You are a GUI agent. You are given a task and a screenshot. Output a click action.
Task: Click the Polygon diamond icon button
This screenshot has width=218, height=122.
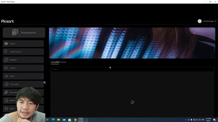(23, 44)
